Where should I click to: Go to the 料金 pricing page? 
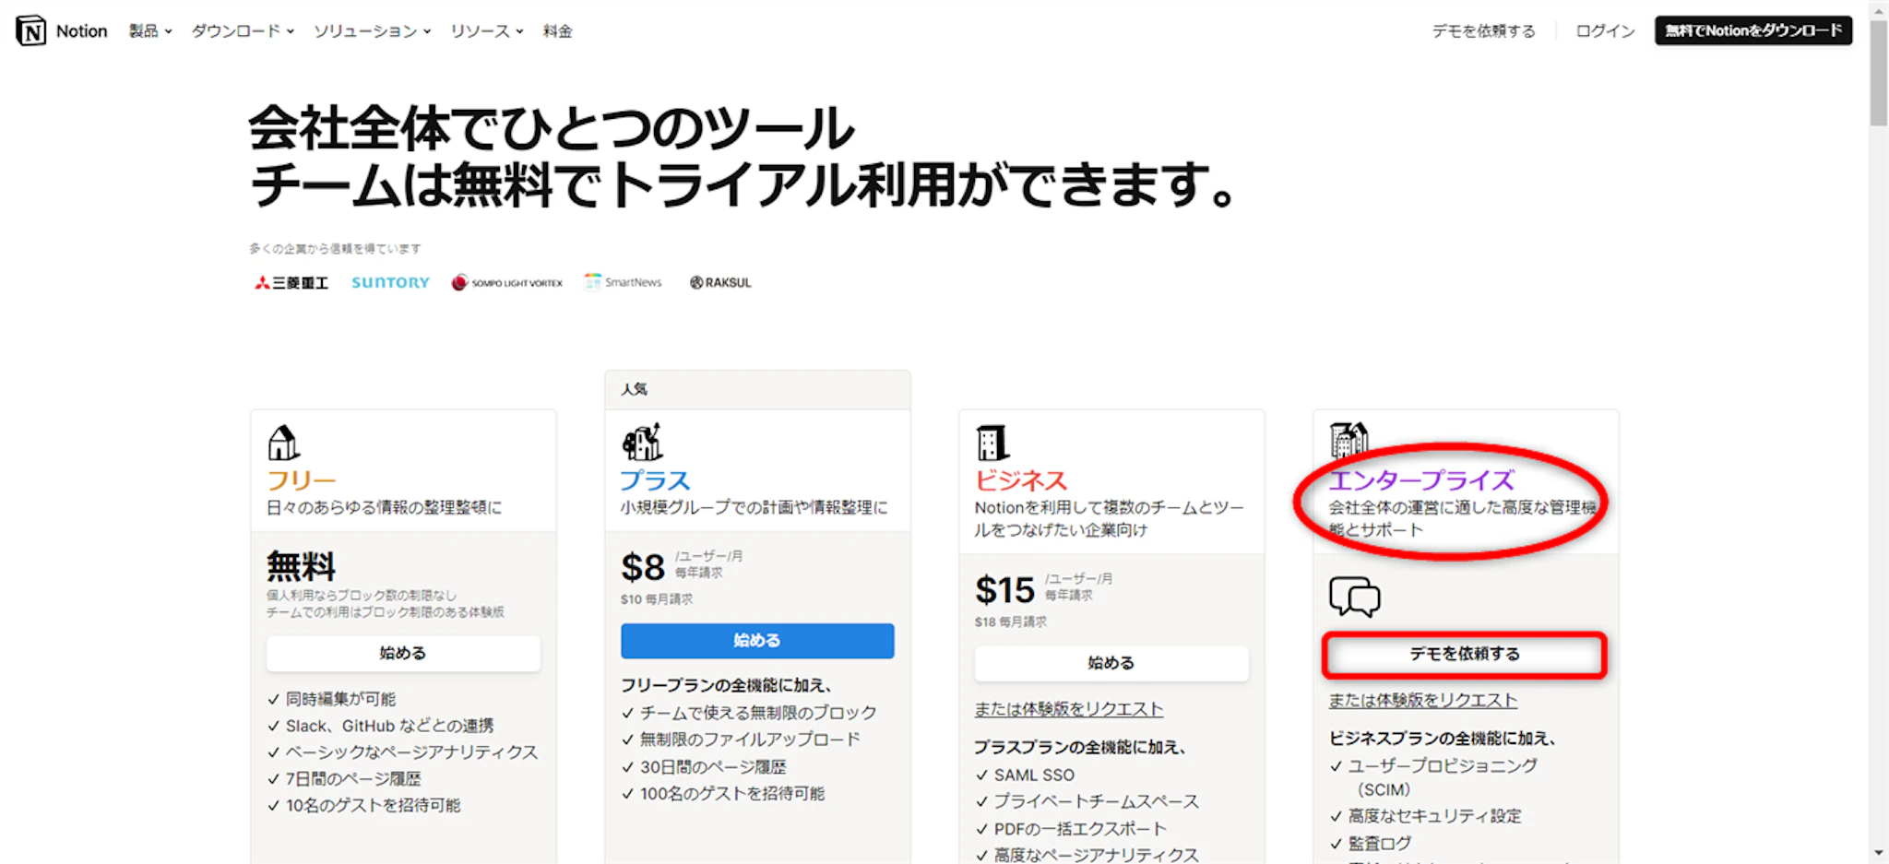tap(557, 31)
